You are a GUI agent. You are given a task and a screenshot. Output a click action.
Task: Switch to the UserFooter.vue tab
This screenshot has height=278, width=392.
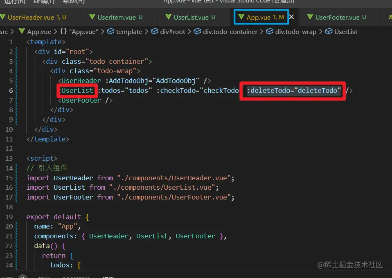pyautogui.click(x=337, y=17)
